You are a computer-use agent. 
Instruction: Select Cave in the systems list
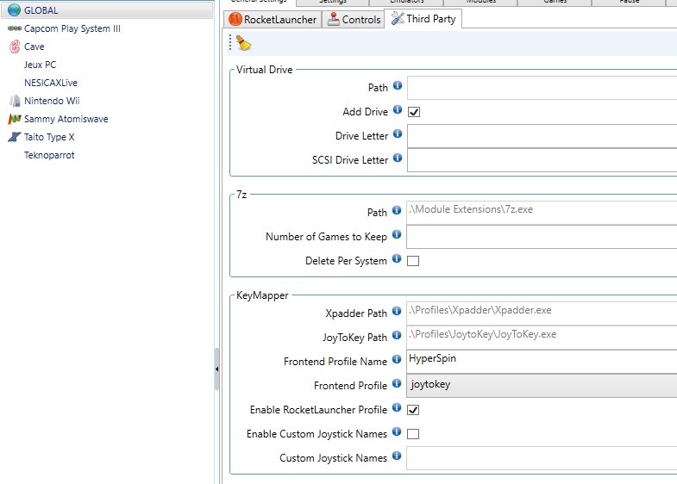click(x=34, y=47)
